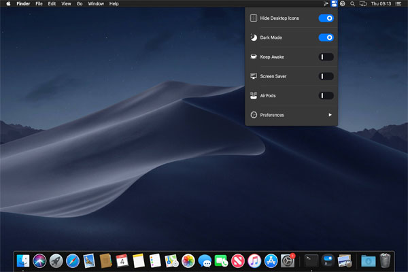Click the clock showing Thu 09:13
This screenshot has height=272, width=408.
click(x=381, y=3)
